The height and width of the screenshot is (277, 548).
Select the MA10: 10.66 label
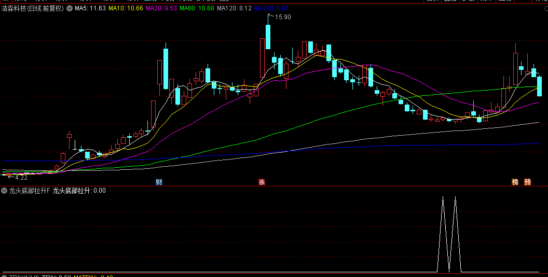(126, 8)
